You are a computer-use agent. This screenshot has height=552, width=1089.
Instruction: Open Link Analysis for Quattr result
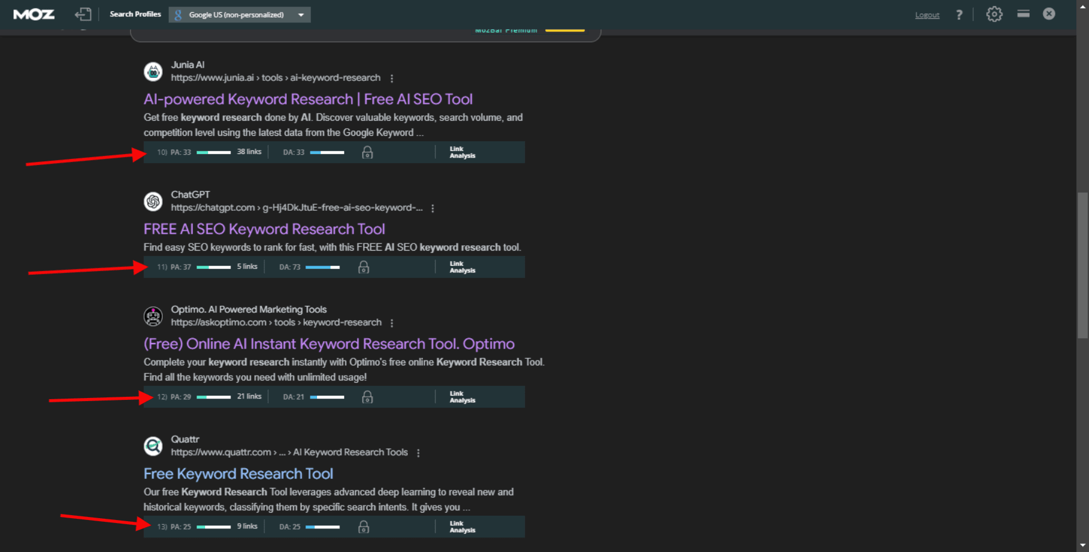pyautogui.click(x=462, y=527)
